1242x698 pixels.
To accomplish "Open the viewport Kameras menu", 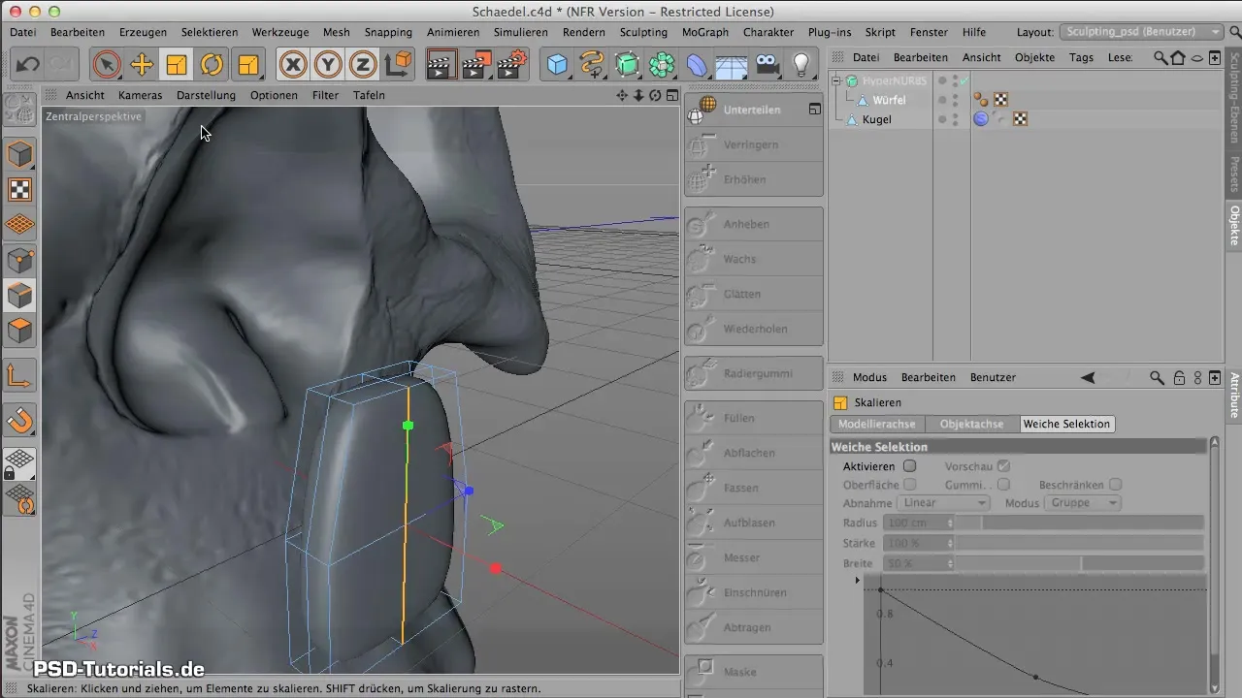I will (141, 95).
